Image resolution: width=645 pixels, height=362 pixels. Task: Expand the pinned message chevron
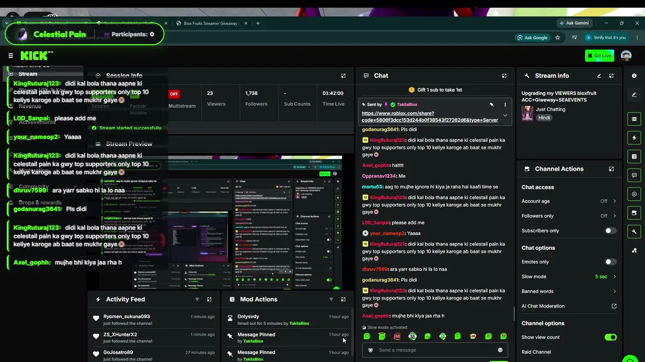coord(505,116)
